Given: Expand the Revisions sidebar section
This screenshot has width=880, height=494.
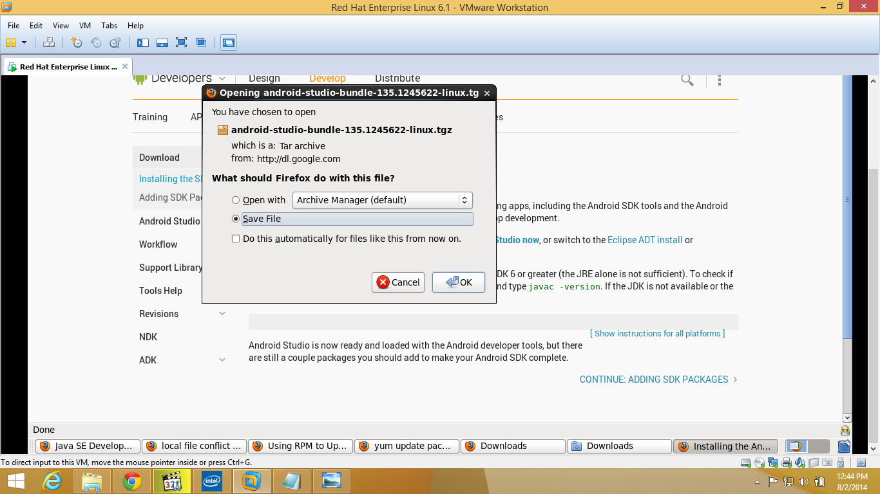Looking at the screenshot, I should click(x=222, y=314).
